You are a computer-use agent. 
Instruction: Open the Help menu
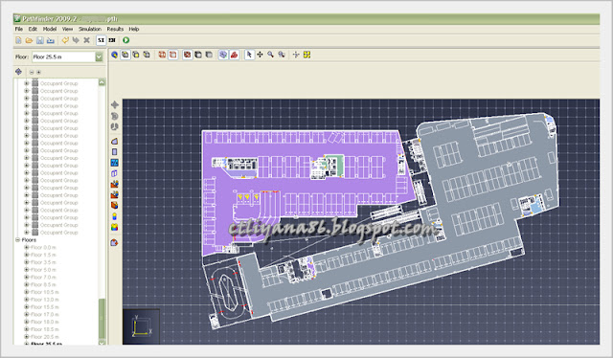[x=134, y=29]
